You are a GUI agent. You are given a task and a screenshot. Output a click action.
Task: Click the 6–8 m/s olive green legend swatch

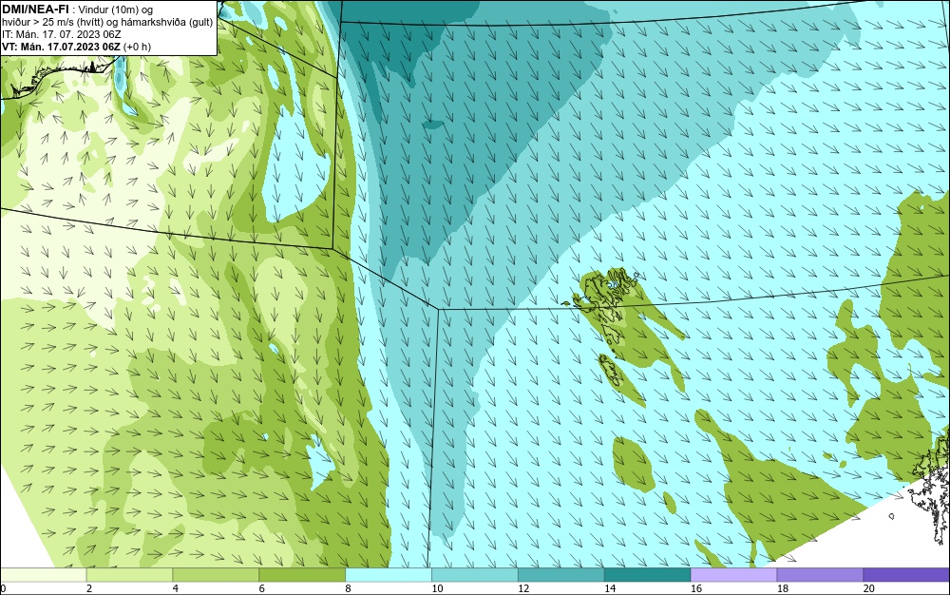point(302,575)
